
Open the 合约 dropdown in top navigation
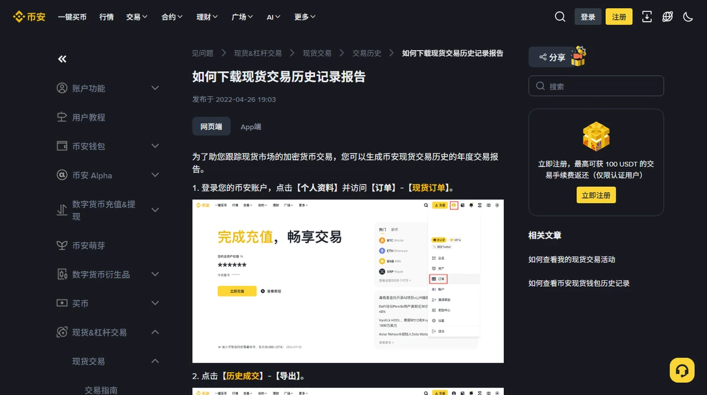point(172,17)
